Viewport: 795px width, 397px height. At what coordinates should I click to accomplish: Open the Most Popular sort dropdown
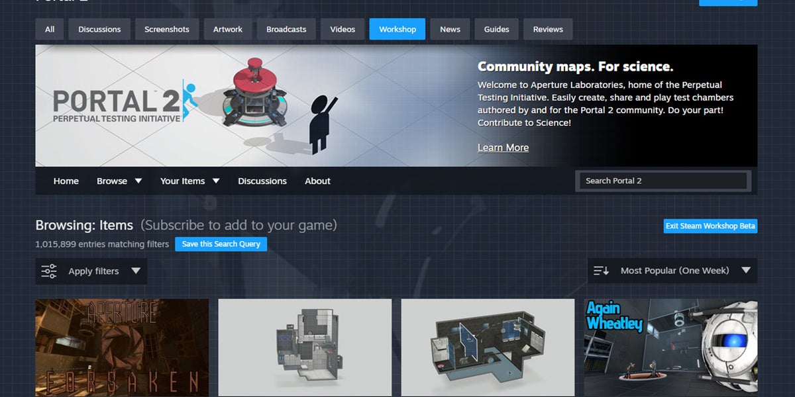[x=672, y=271]
